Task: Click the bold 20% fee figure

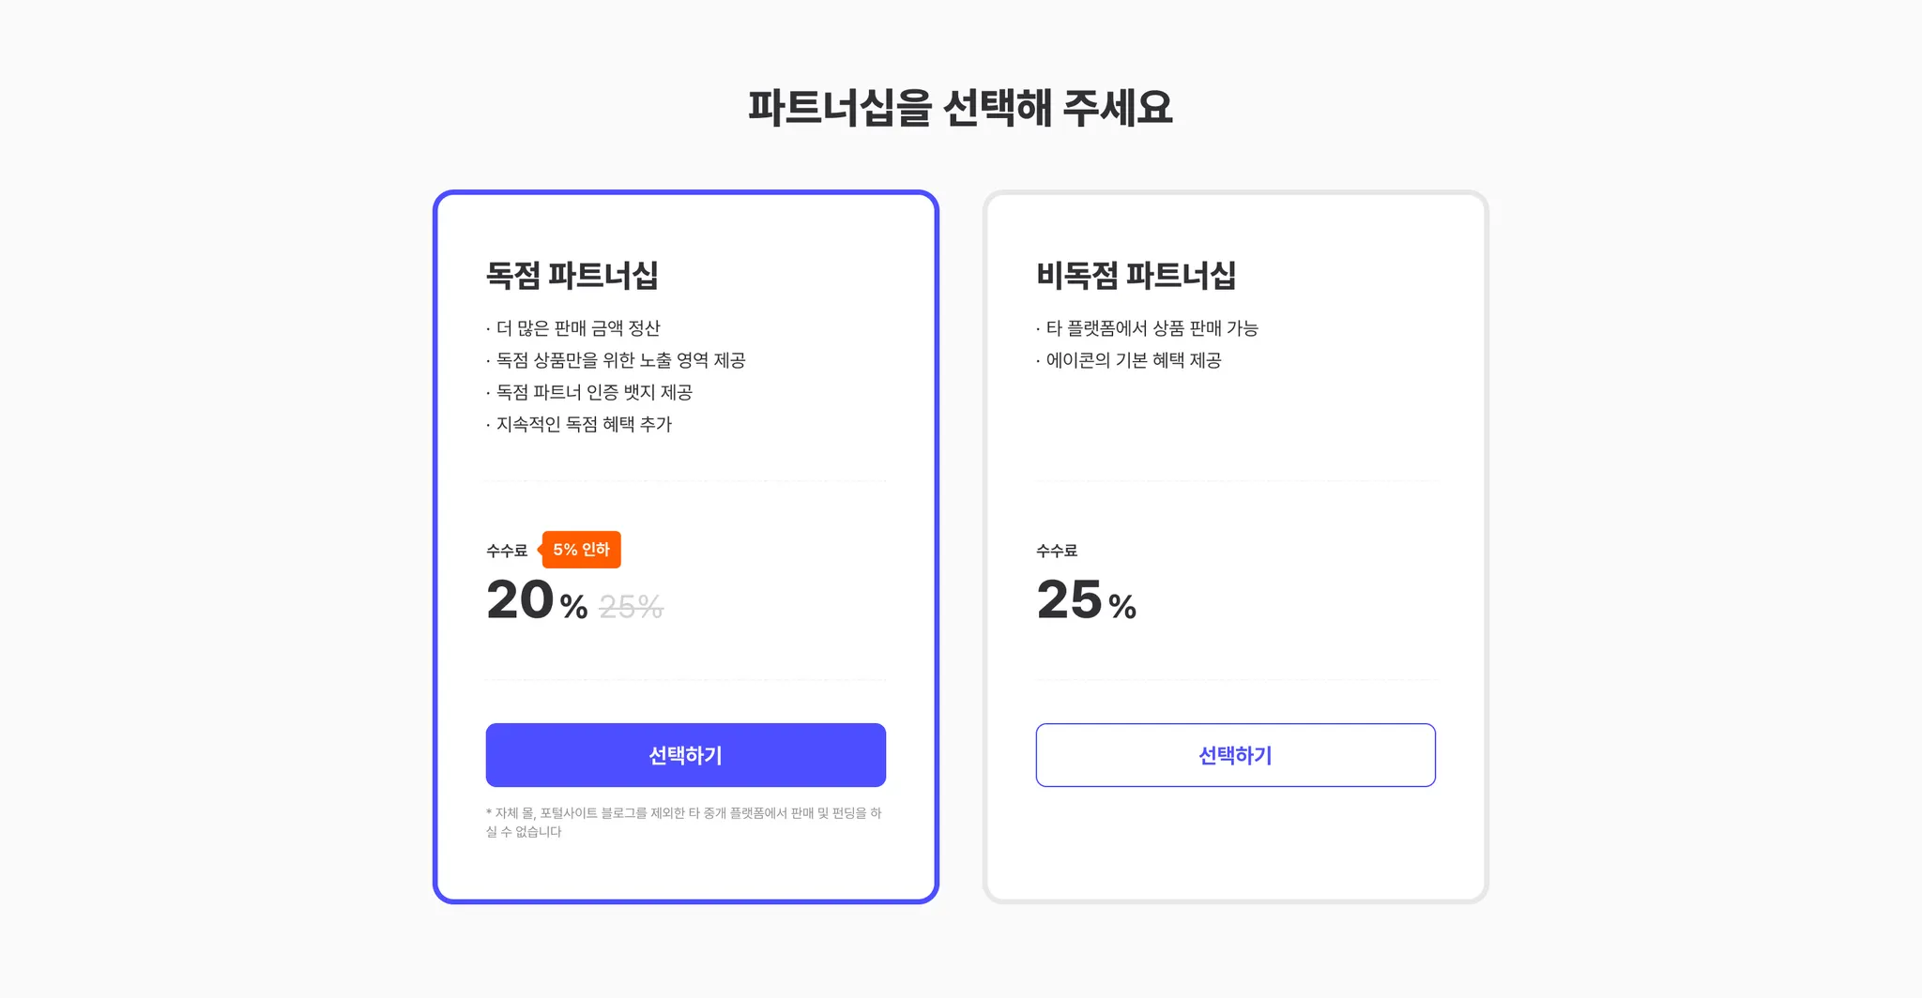Action: 521,600
